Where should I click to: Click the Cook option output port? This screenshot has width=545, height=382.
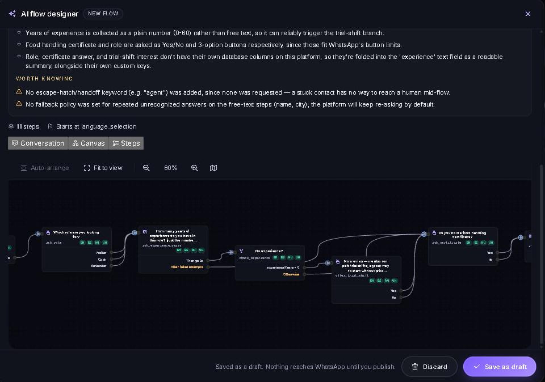point(111,259)
